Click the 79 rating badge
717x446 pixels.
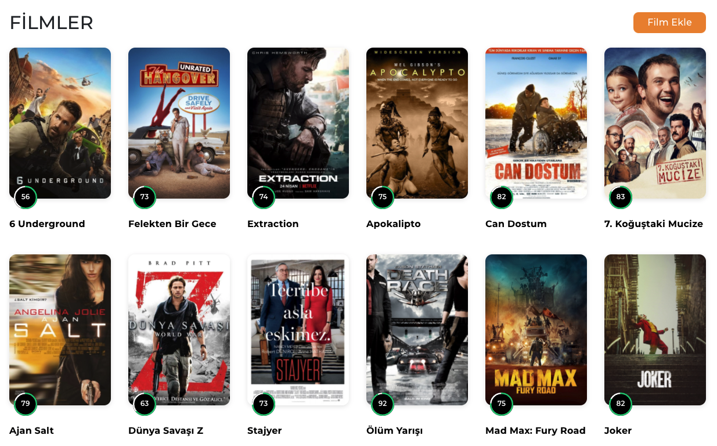tap(26, 404)
